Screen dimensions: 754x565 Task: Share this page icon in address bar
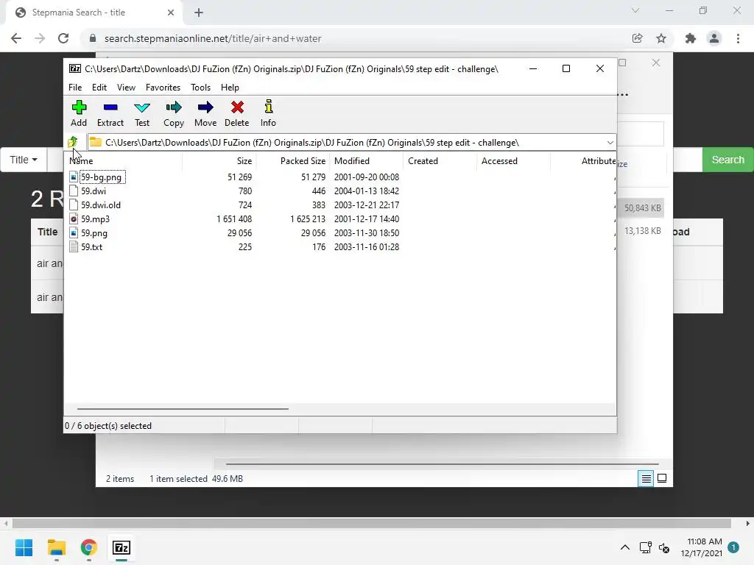tap(638, 38)
